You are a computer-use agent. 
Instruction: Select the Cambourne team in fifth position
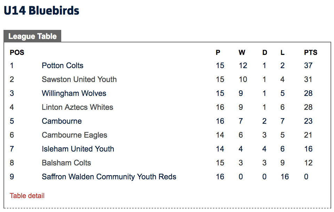coord(62,121)
